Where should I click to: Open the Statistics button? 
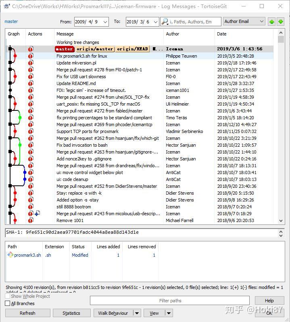pos(71,313)
